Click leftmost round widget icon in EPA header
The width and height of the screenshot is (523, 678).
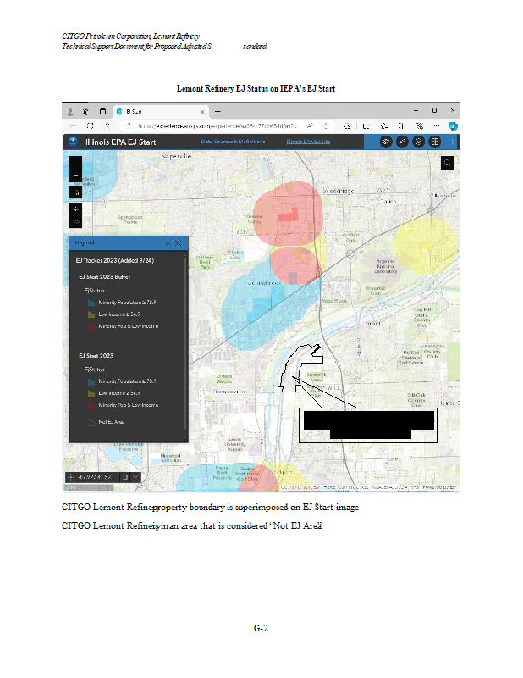[x=385, y=142]
